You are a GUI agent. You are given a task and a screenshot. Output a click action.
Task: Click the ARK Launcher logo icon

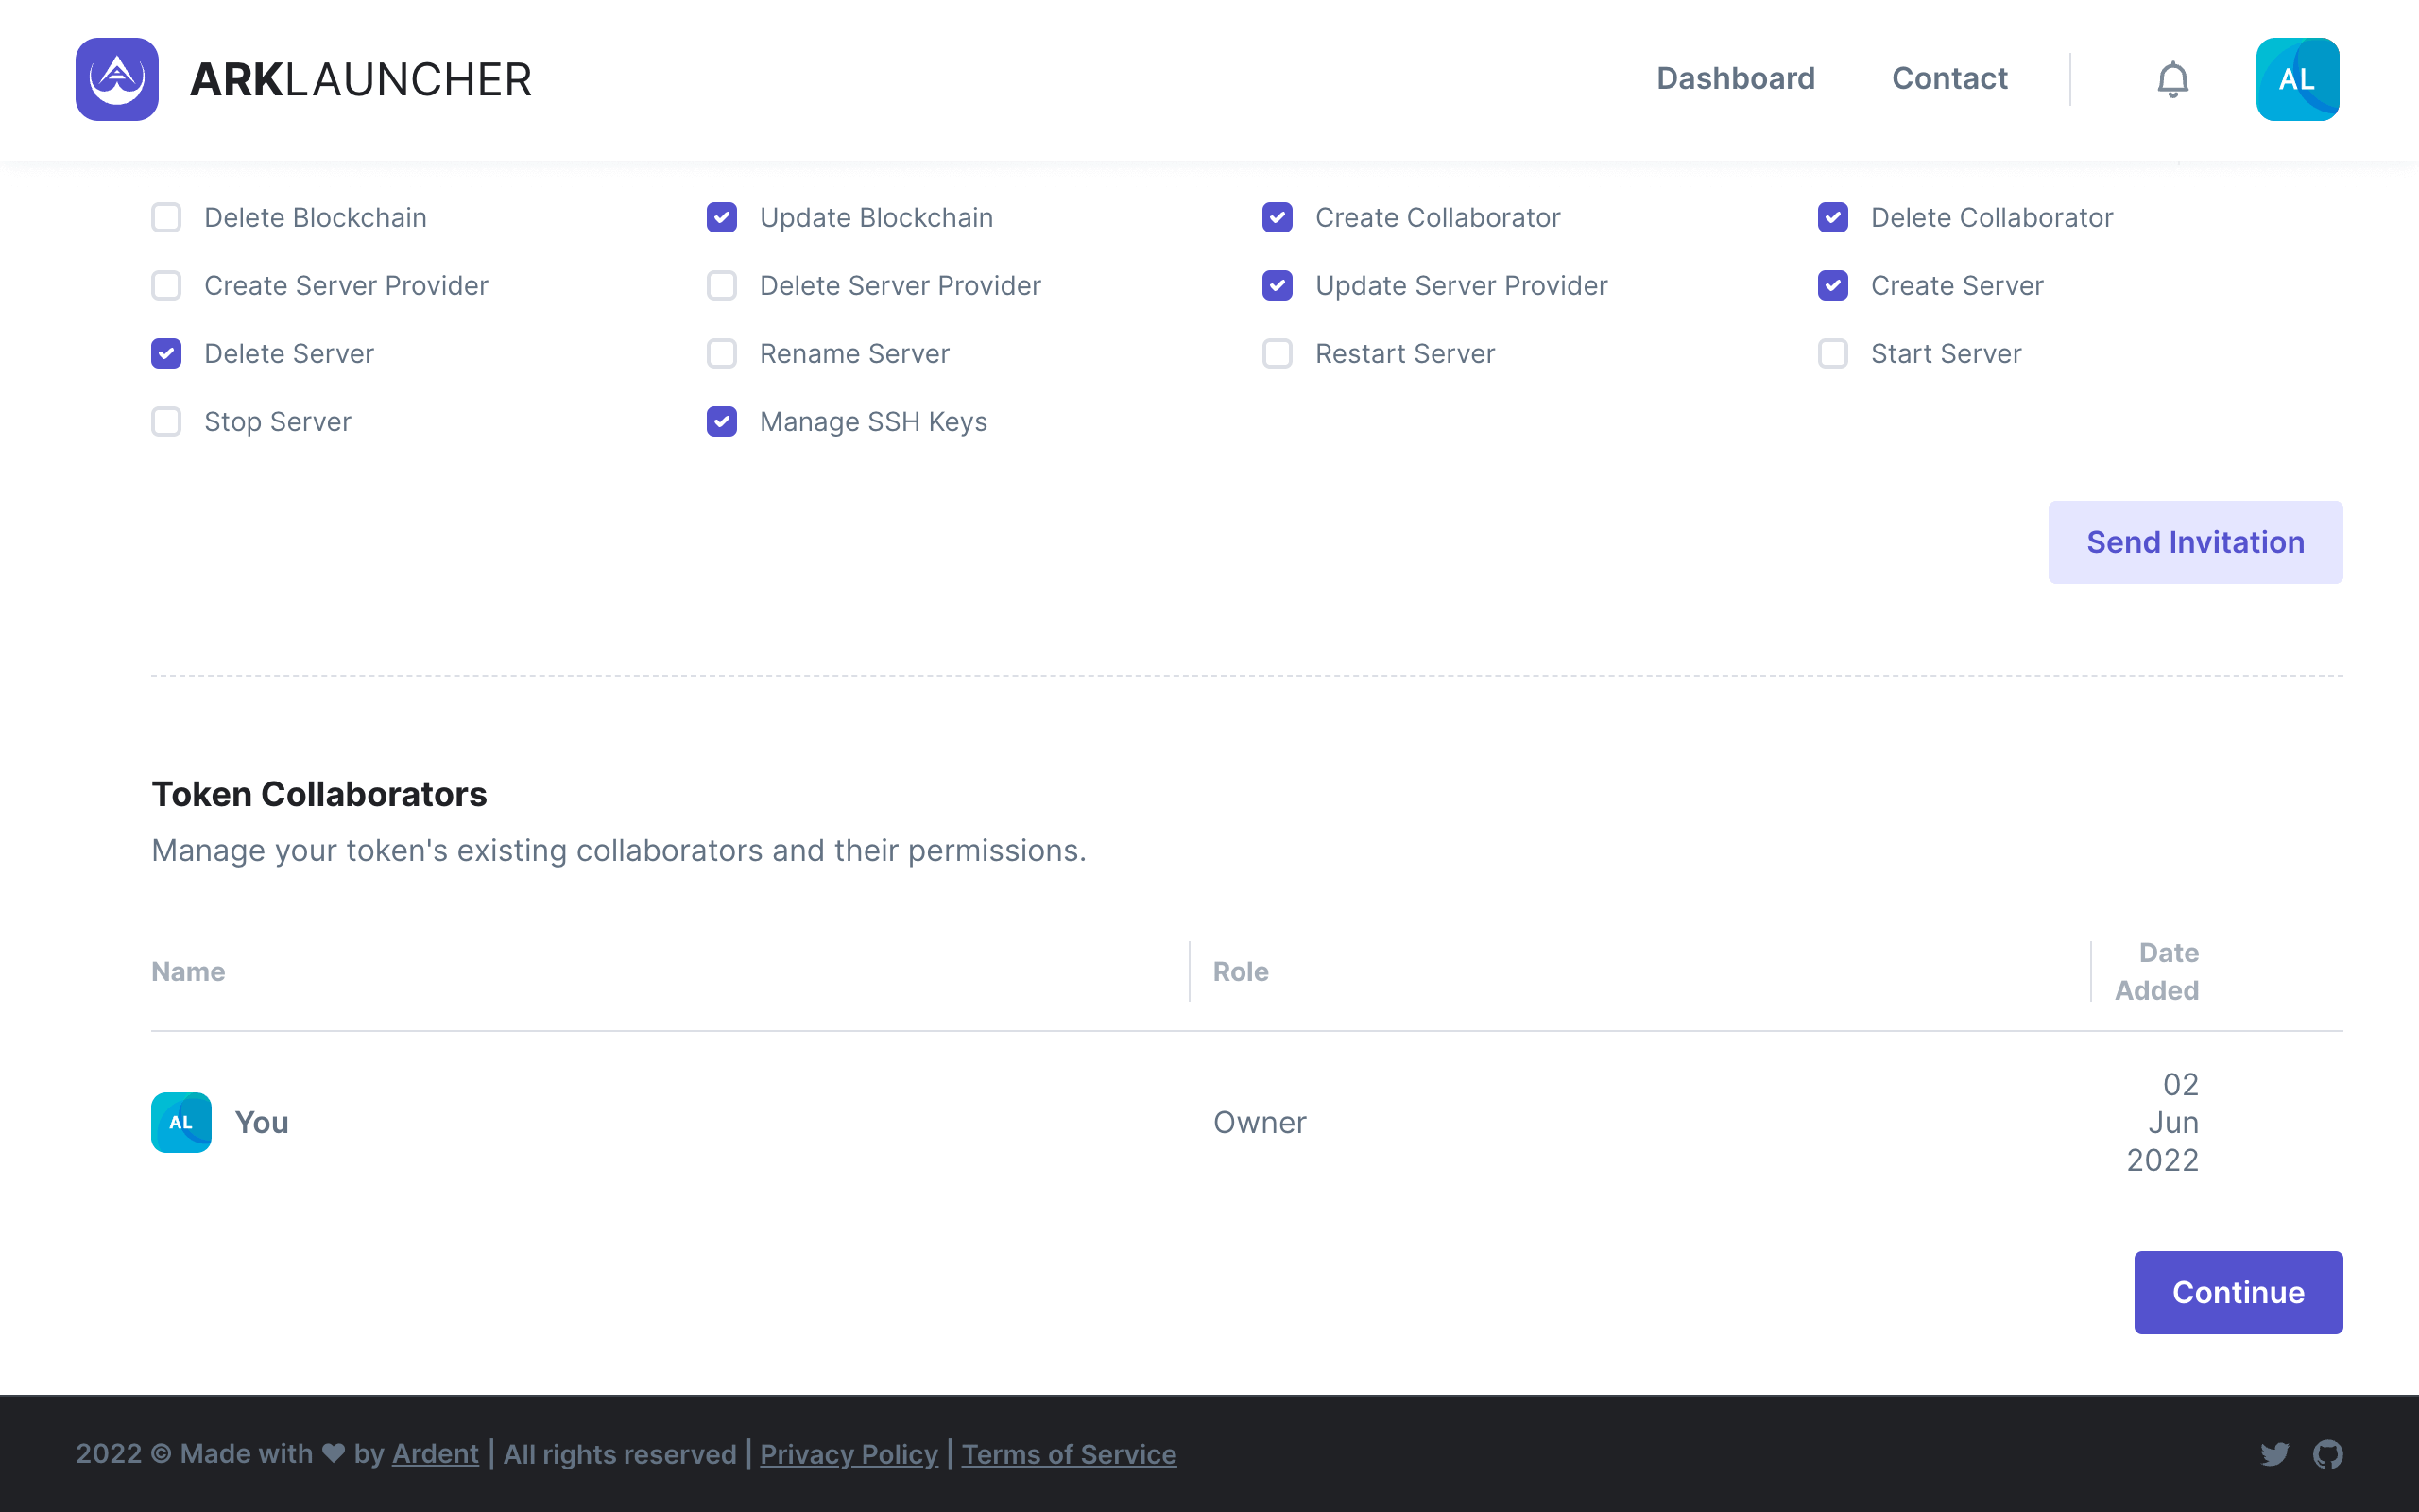point(117,79)
